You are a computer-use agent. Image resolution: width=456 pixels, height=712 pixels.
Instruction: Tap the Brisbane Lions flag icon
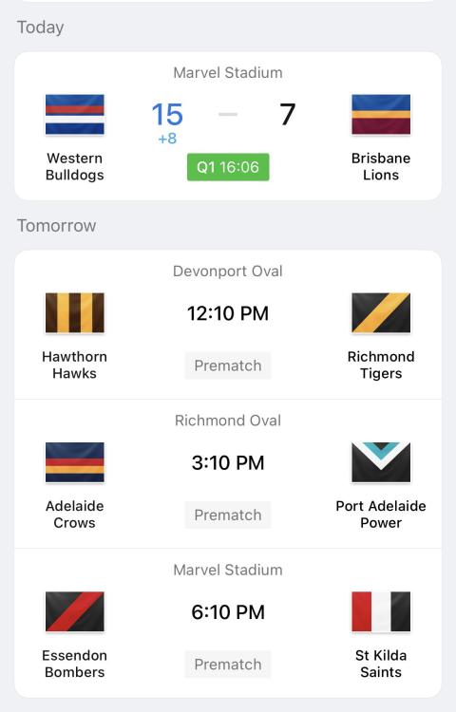[381, 115]
